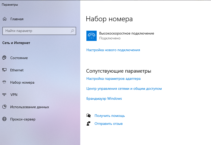Open Брандмауэр Windows link
Image resolution: width=211 pixels, height=145 pixels.
click(104, 98)
